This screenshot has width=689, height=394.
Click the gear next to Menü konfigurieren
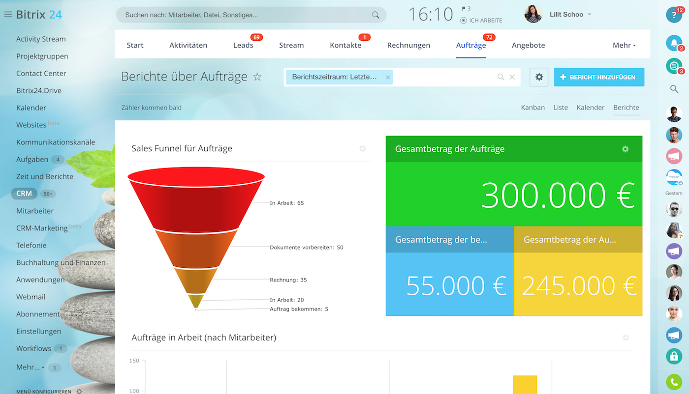79,392
